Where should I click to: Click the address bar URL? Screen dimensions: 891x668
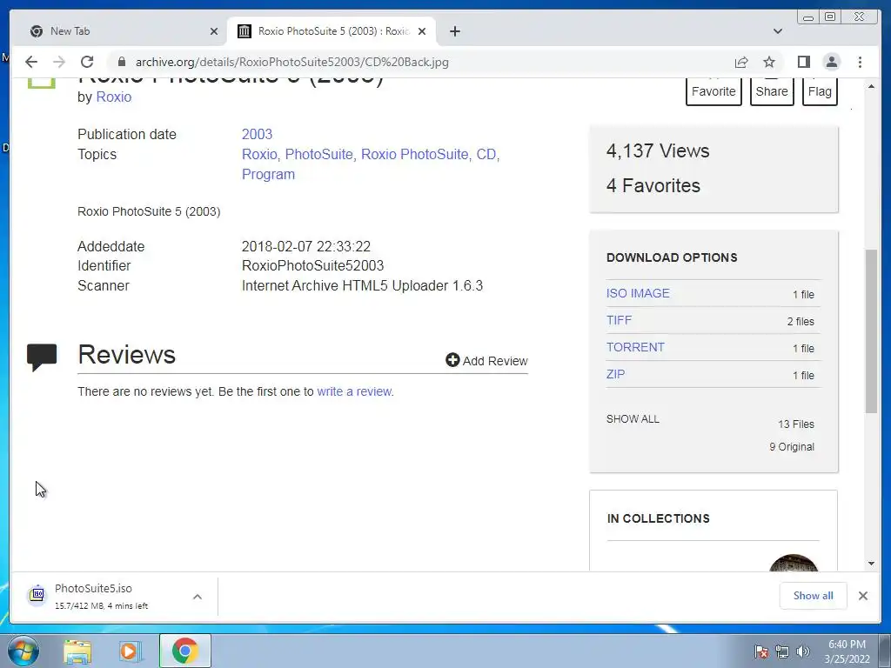292,62
